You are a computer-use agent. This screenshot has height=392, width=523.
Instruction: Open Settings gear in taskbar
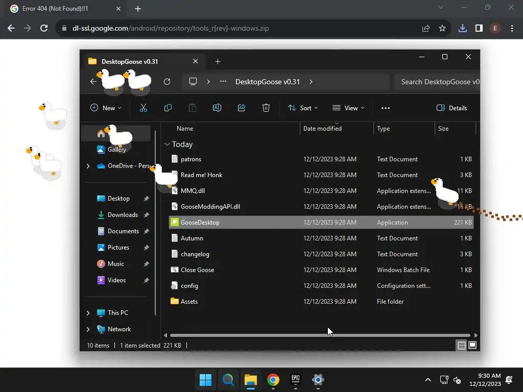pos(318,380)
